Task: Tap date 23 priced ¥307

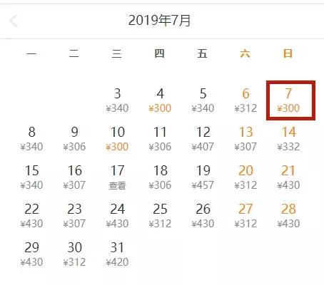Action: pos(74,216)
